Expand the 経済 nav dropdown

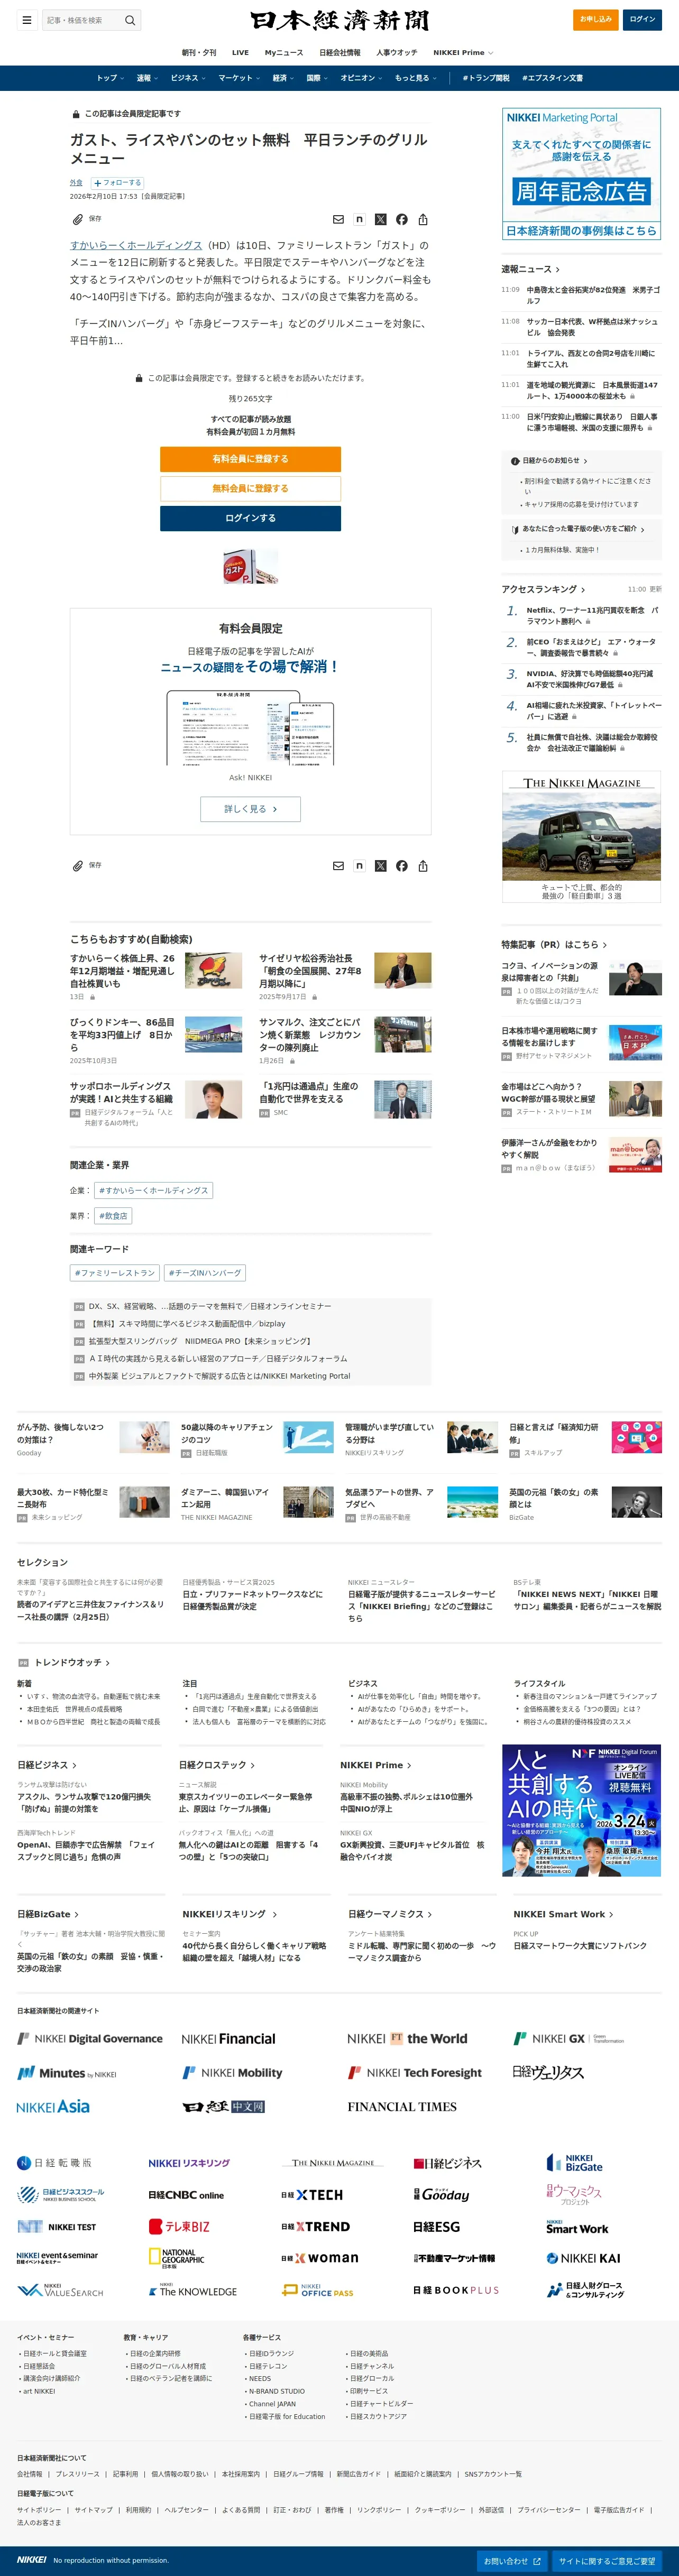point(284,78)
